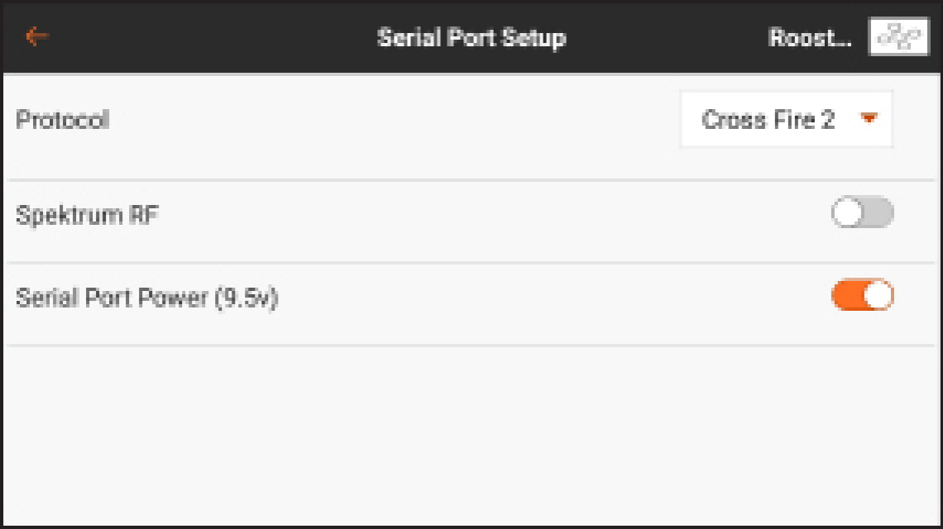The image size is (943, 529).
Task: Select the truncated "Roost..." model name
Action: [x=809, y=38]
